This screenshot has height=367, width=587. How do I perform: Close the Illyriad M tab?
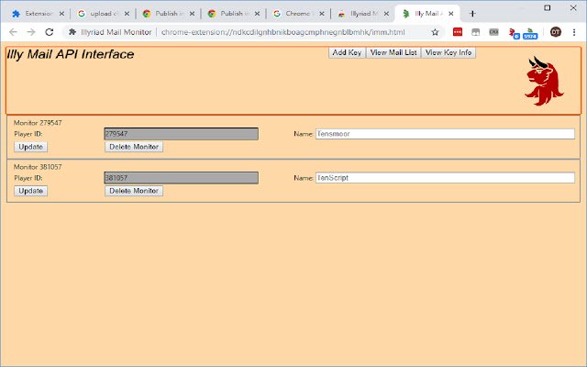point(386,14)
